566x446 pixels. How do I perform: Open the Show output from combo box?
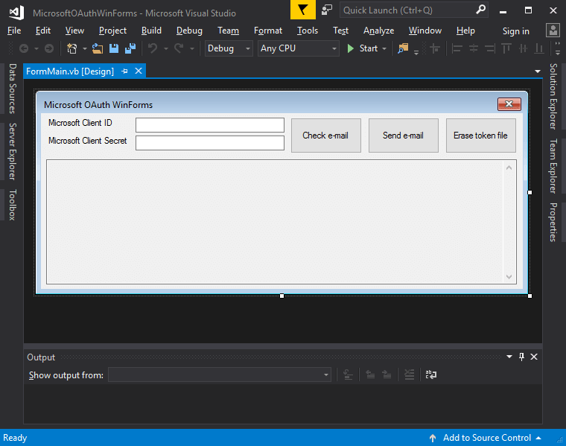tap(220, 375)
